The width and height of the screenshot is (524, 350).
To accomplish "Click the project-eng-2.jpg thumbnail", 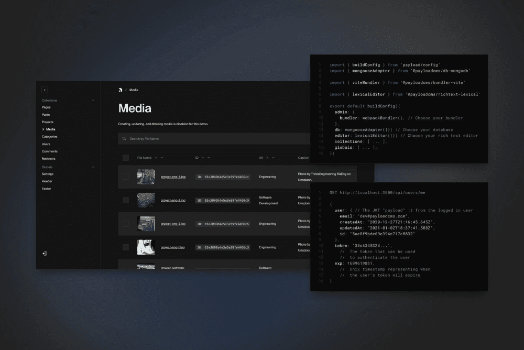I will point(146,224).
